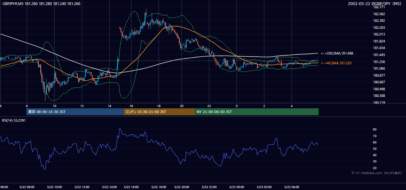Click the 5/22 12:00 date label

82,187
